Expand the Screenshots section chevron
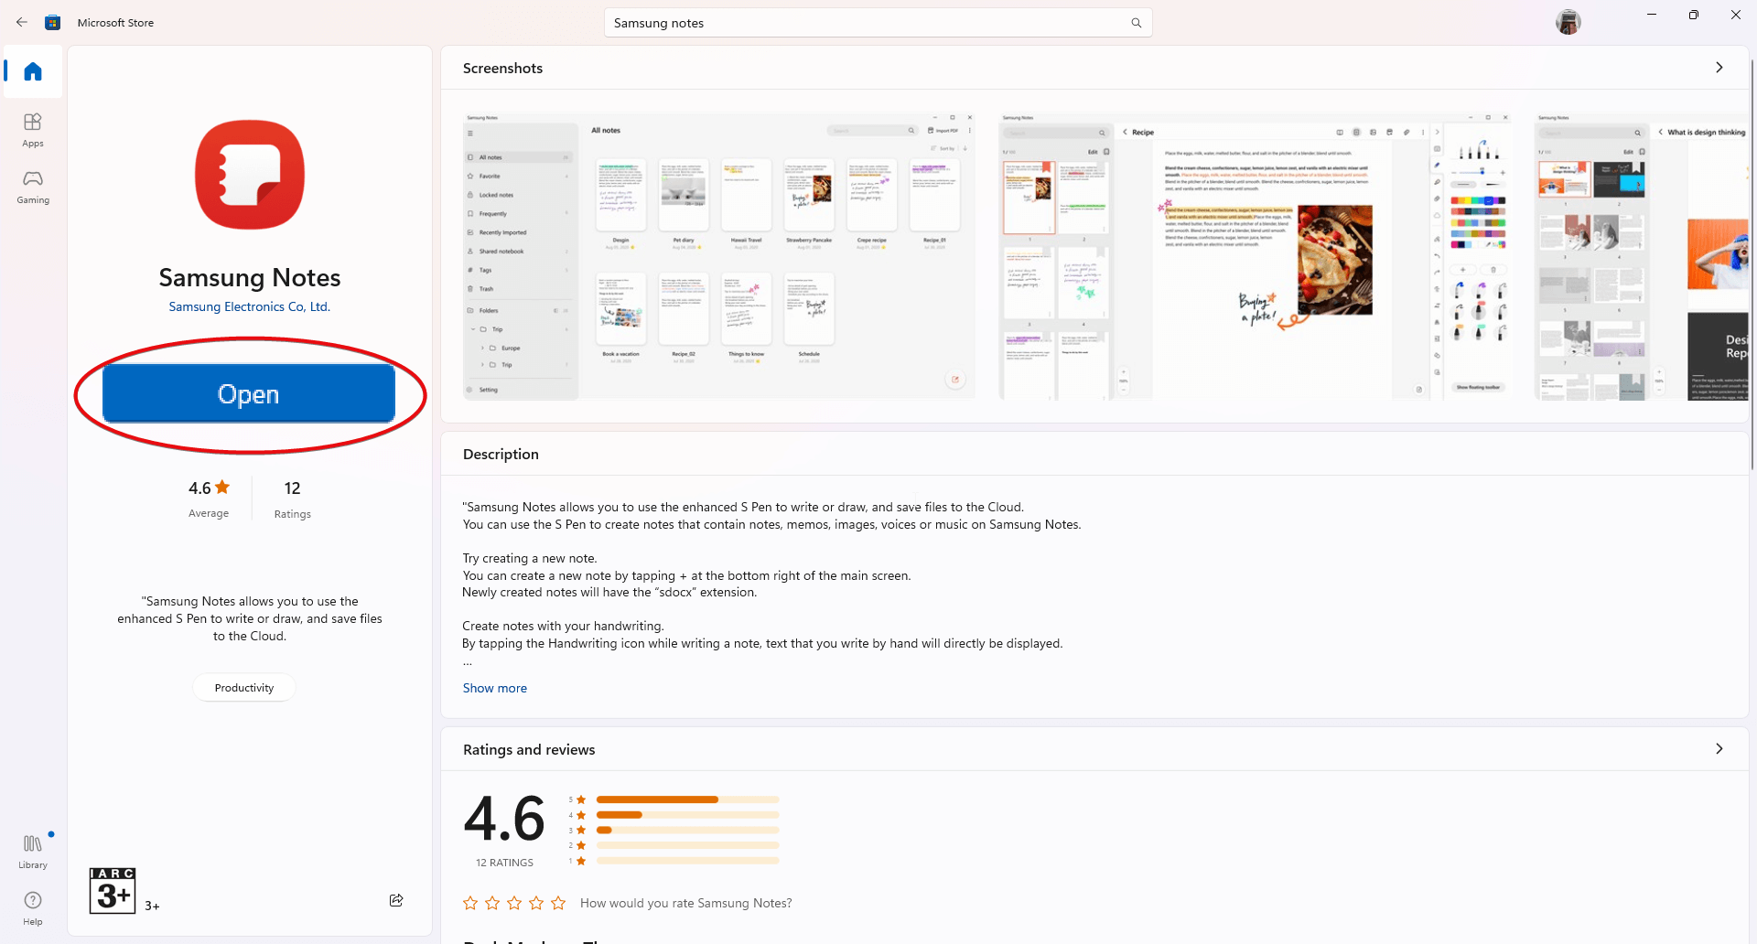This screenshot has width=1757, height=944. 1719,68
